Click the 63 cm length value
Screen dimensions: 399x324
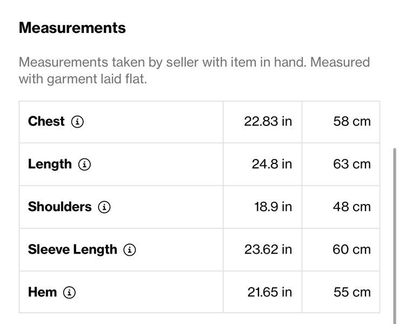[352, 164]
